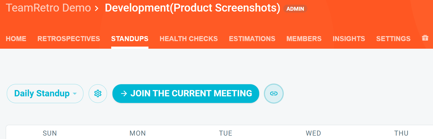Join the current meeting
Viewport: 433px width, 139px height.
point(186,93)
